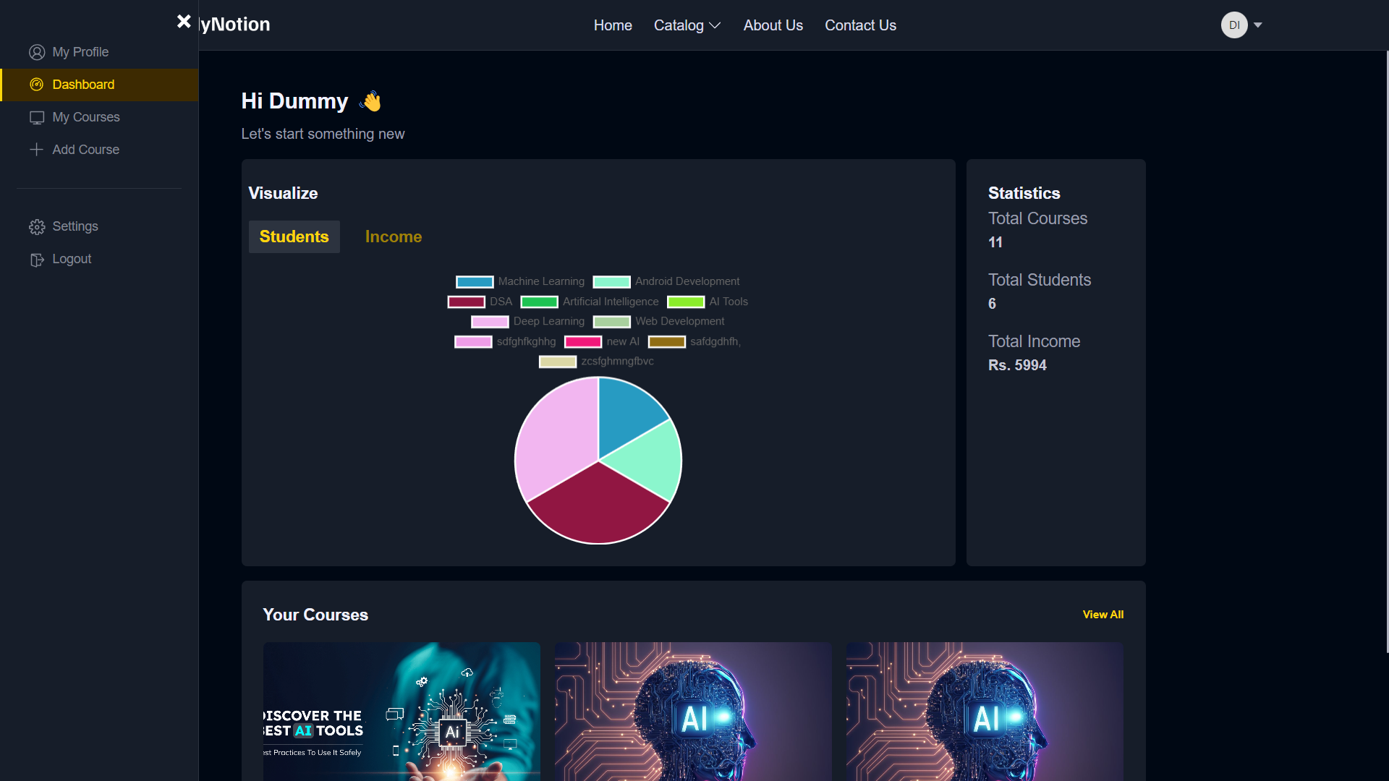The height and width of the screenshot is (781, 1389).
Task: Switch to the Income visualization tab
Action: point(393,236)
